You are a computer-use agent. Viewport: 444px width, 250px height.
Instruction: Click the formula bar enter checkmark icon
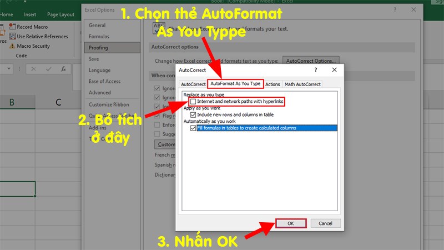pos(49,69)
